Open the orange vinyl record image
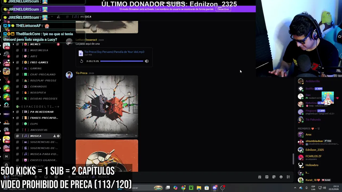Image resolution: width=342 pixels, height=192 pixels. 107,155
